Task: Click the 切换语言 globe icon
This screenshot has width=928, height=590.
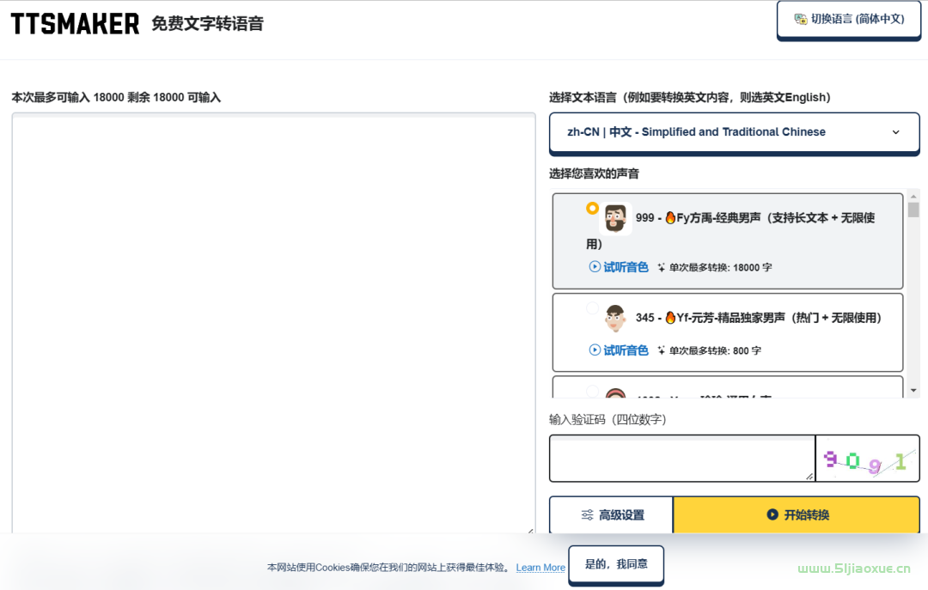Action: pyautogui.click(x=801, y=18)
